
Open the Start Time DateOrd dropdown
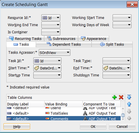pos(47,68)
